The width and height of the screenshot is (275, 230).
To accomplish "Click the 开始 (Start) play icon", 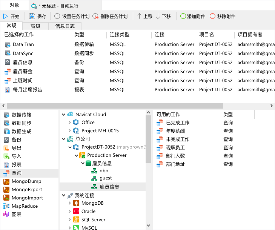I will [6, 16].
